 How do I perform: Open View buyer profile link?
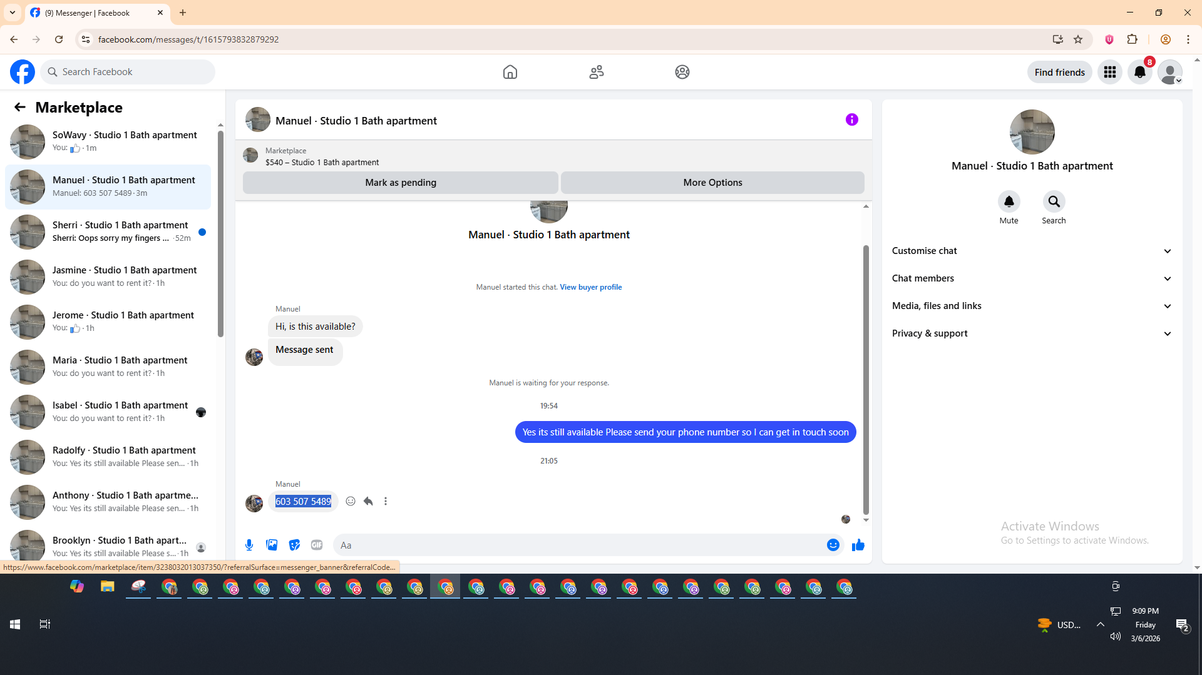(x=590, y=287)
